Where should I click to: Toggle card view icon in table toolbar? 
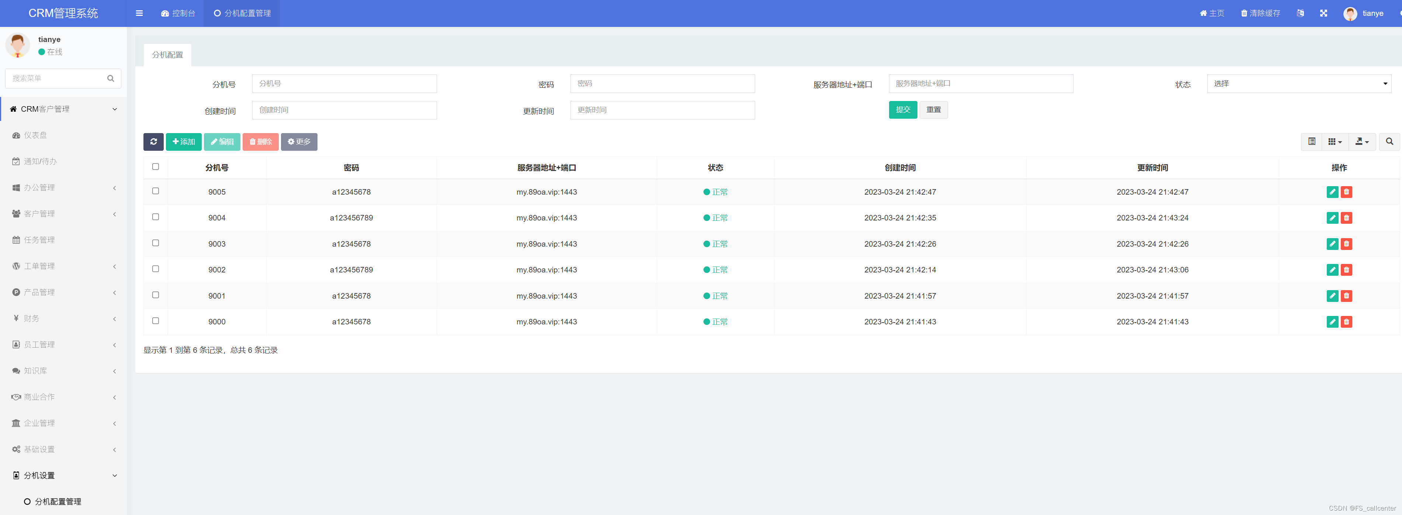tap(1312, 142)
